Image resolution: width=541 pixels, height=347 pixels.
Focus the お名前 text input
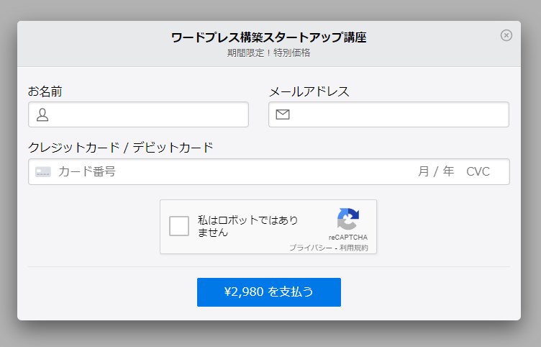[x=147, y=114]
